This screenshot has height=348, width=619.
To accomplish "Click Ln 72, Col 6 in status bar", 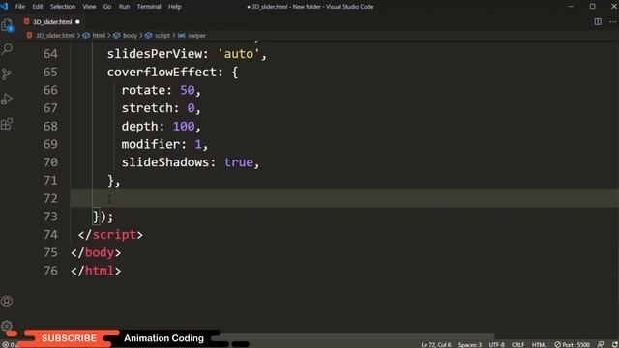I will 436,345.
